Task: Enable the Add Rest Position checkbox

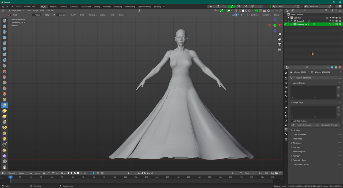Action: point(292,121)
